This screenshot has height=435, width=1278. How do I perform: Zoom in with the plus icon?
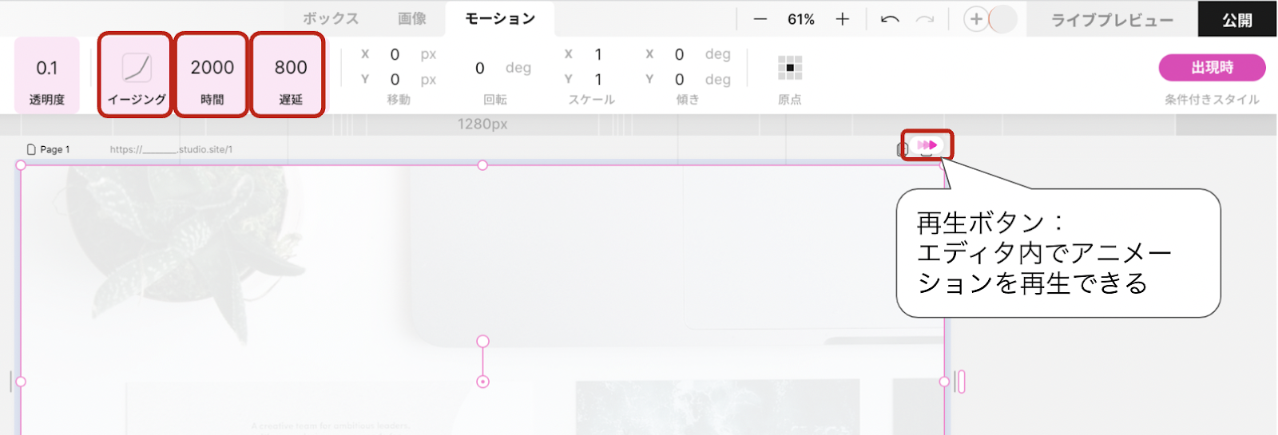pos(843,19)
